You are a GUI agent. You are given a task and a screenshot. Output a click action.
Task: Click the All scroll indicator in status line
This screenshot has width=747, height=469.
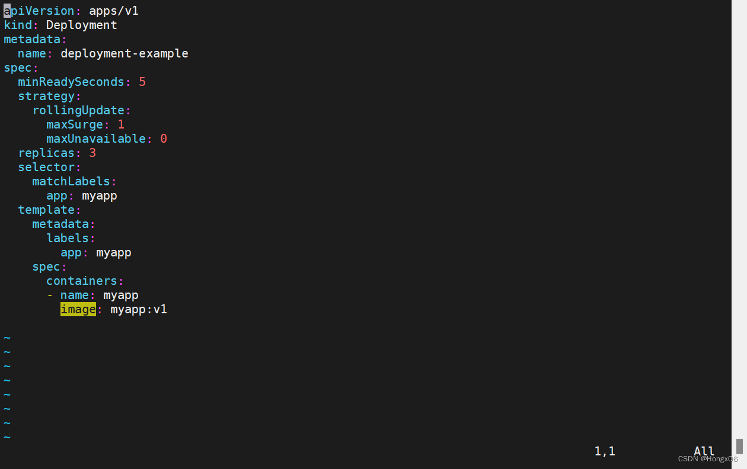pyautogui.click(x=704, y=451)
